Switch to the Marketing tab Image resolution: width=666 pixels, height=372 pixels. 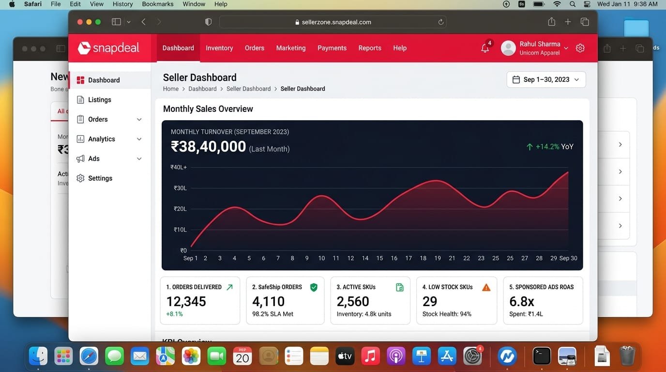[291, 48]
